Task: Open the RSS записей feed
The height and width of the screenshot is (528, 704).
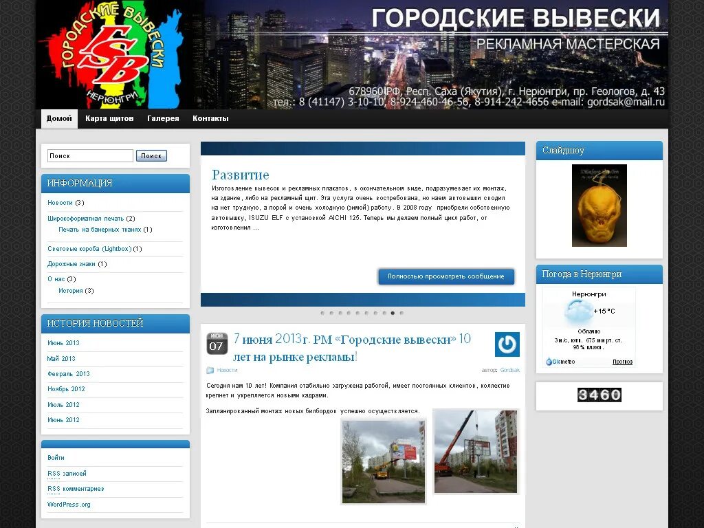Action: tap(67, 473)
